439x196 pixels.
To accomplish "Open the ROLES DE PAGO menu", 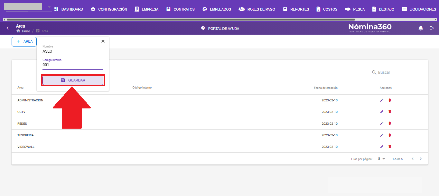I will tap(257, 9).
